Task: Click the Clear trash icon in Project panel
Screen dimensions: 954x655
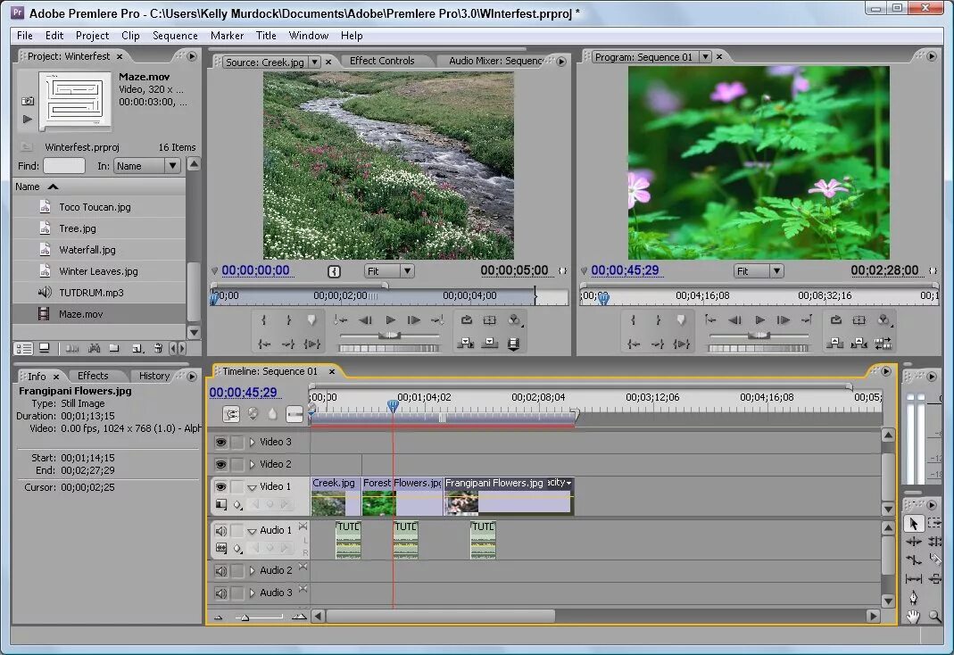Action: click(158, 348)
